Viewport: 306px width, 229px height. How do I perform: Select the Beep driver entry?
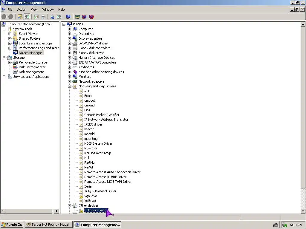[88, 96]
